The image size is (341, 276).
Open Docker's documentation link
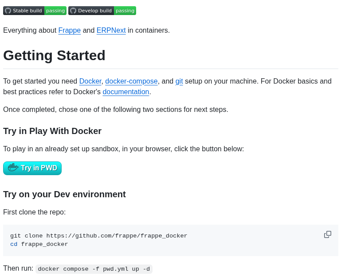click(126, 92)
